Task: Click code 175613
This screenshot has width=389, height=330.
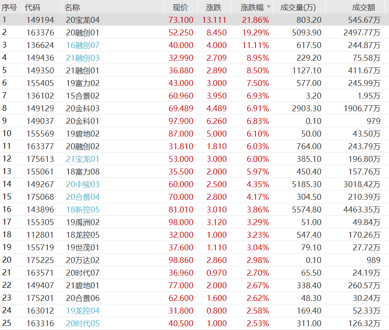Action: pyautogui.click(x=40, y=159)
